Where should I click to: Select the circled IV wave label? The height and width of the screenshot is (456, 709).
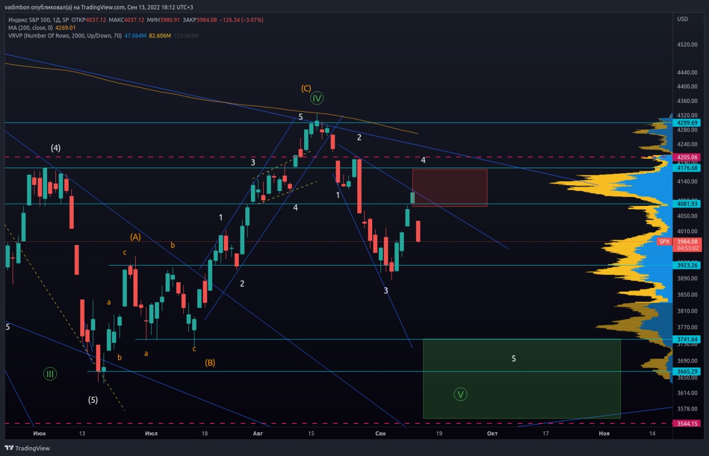(316, 99)
